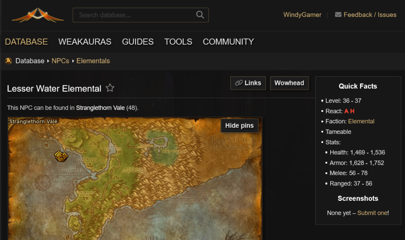Click the golden NPC pin on map
Viewport: 405px width, 240px height.
pyautogui.click(x=61, y=156)
